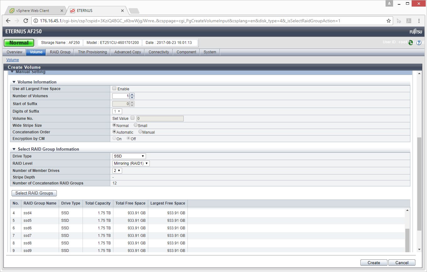Image resolution: width=427 pixels, height=272 pixels.
Task: Open the Overview tab
Action: (14, 52)
